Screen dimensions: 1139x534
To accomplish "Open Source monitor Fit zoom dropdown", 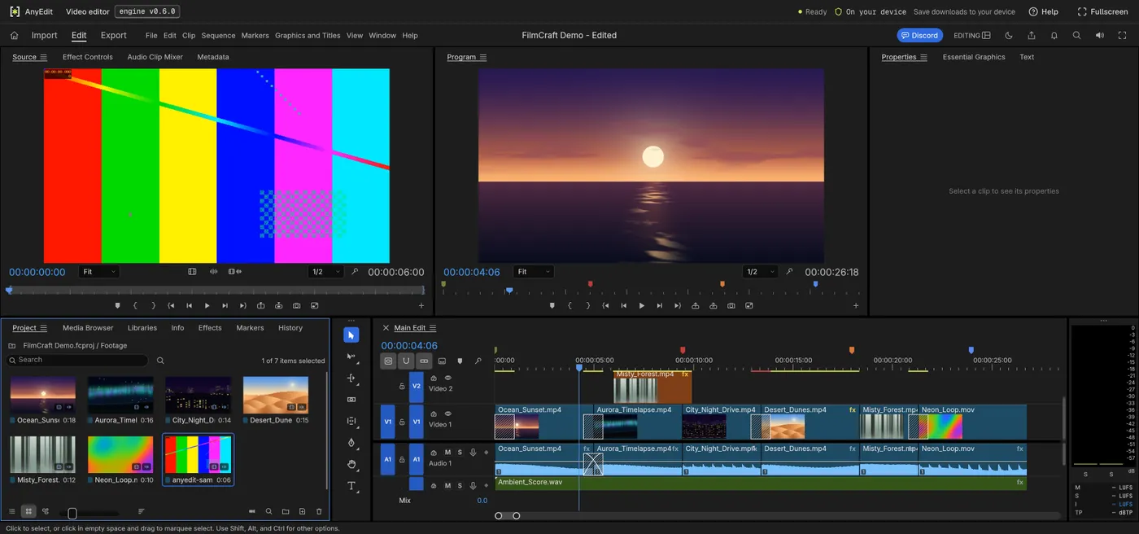I will [99, 272].
